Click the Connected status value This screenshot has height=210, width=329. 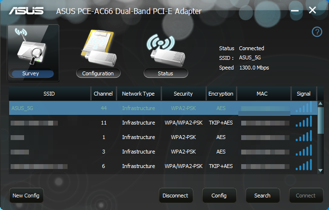click(x=251, y=48)
